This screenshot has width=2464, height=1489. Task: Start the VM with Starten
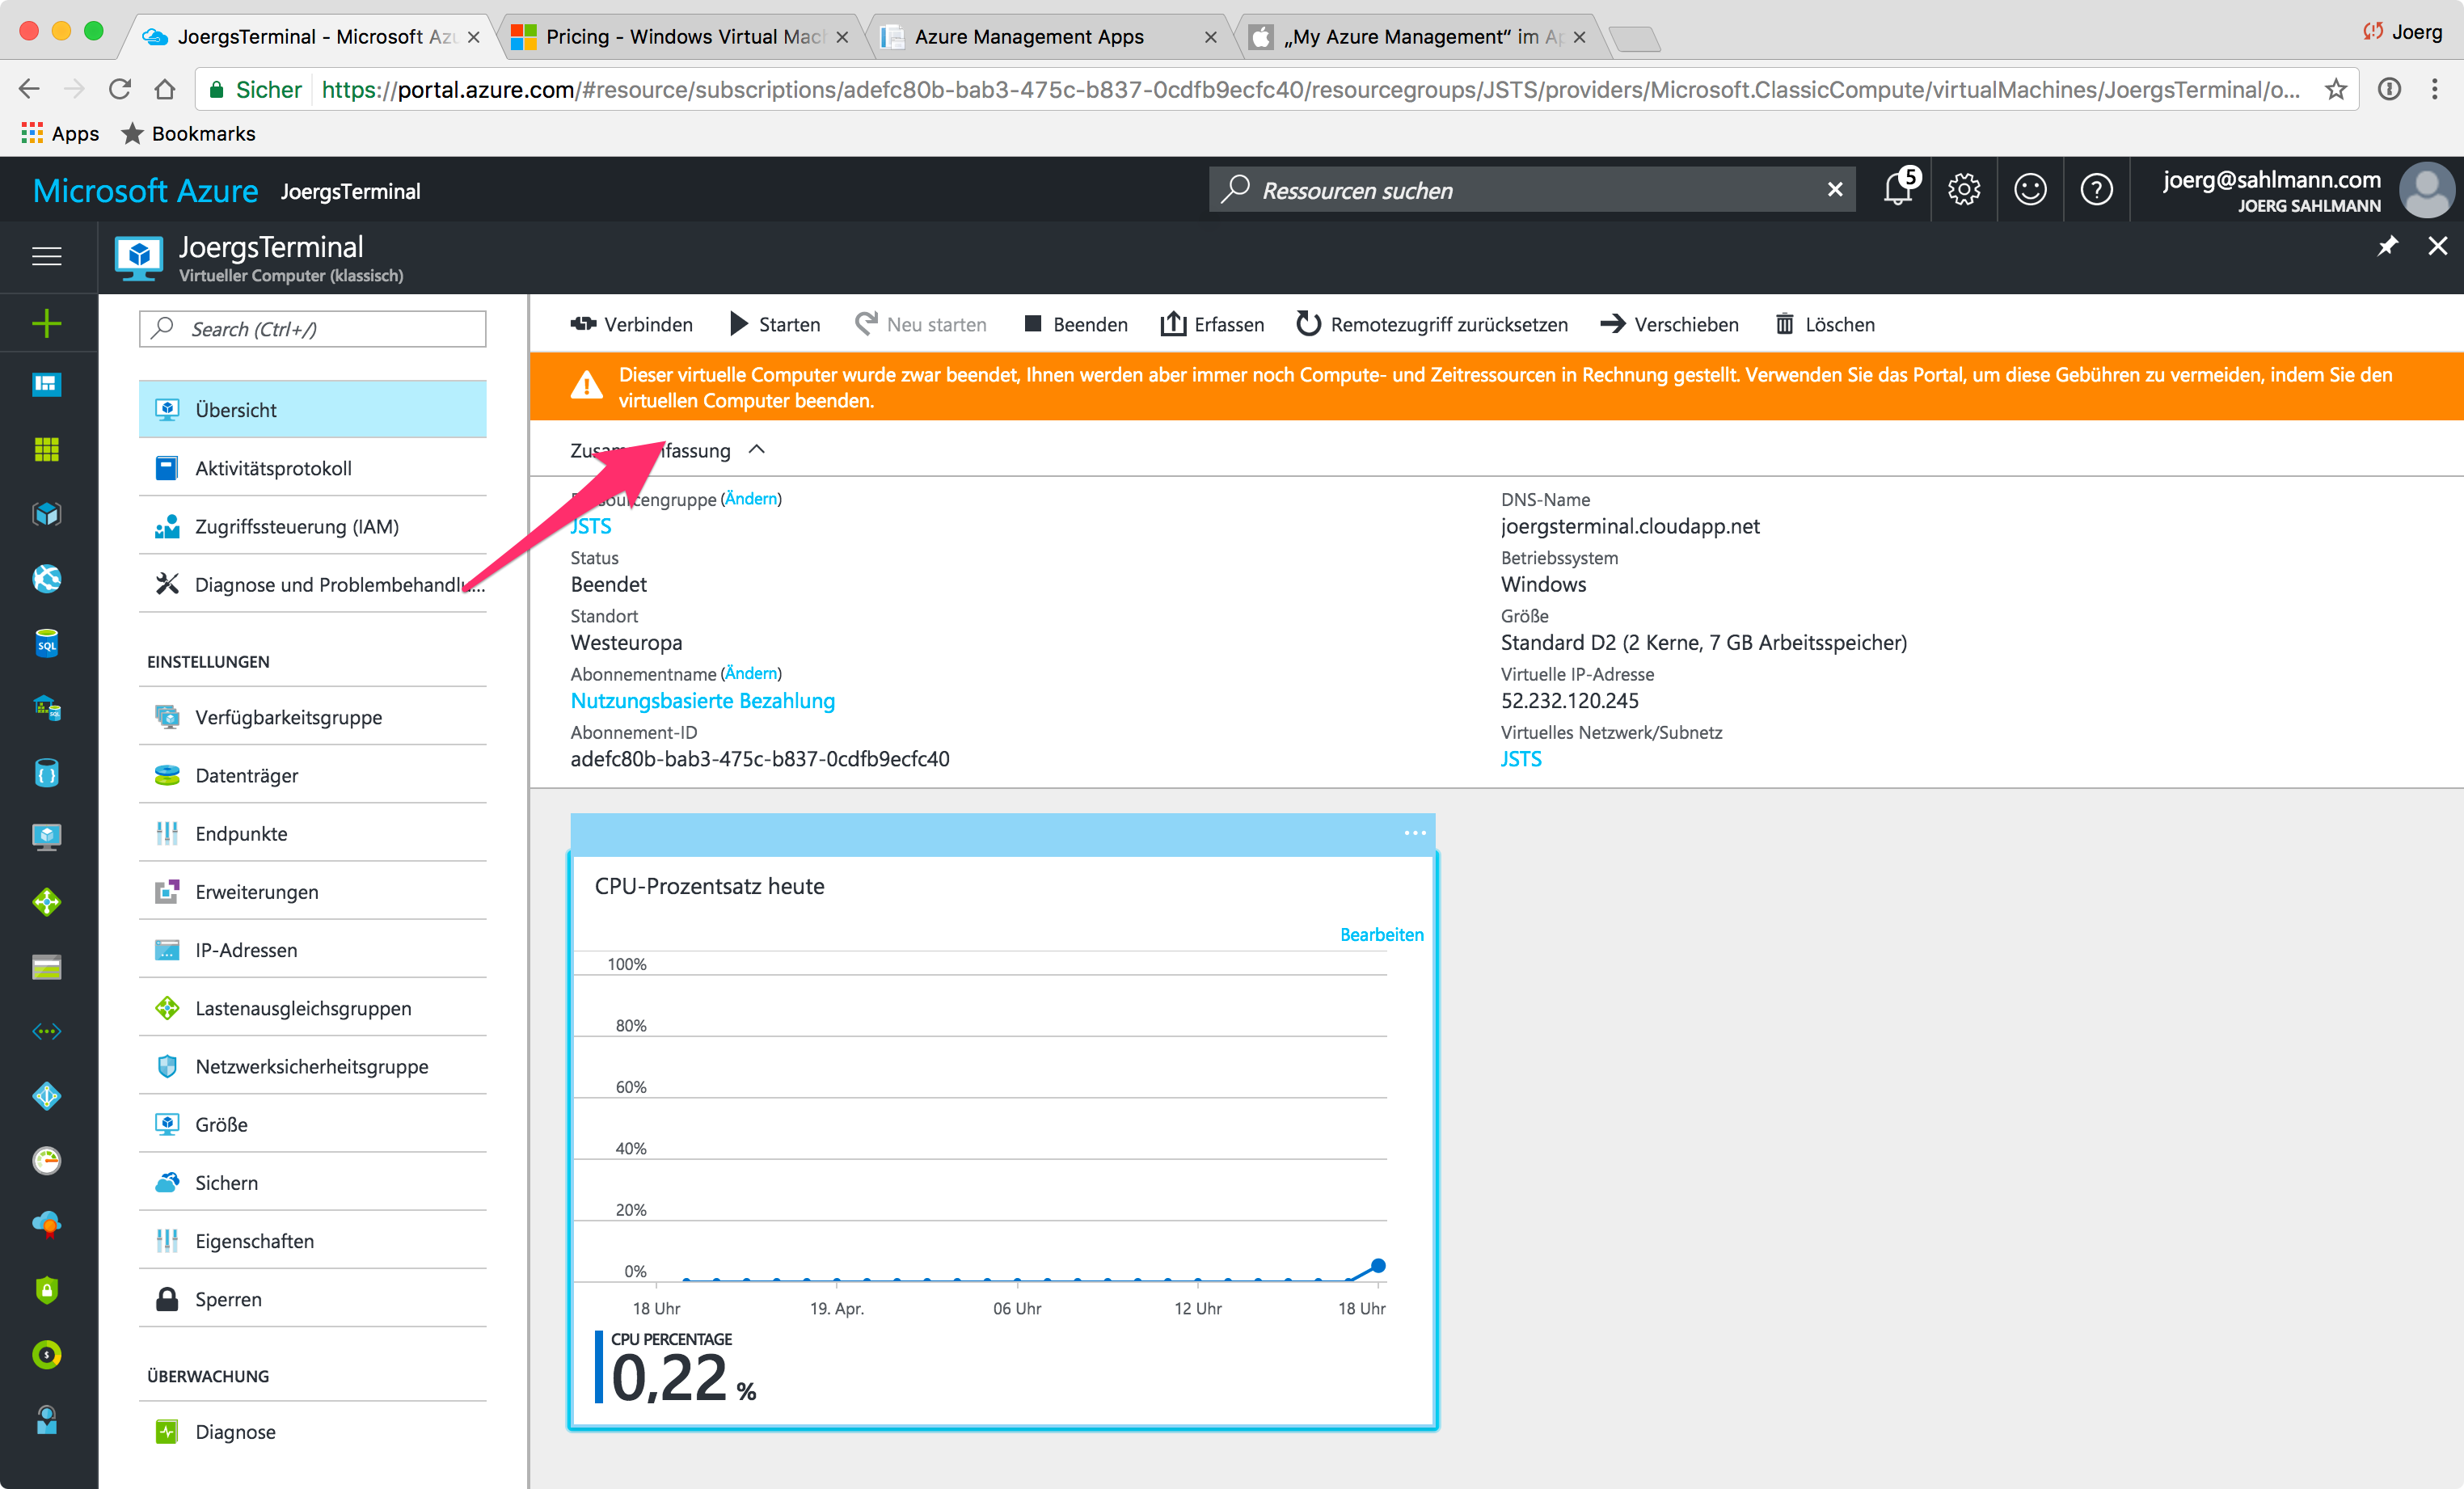[775, 324]
